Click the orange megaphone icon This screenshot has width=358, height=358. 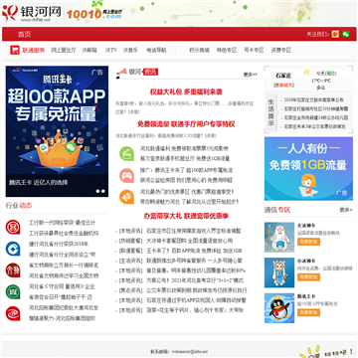click(126, 197)
